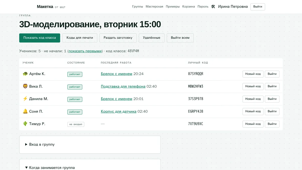Log out Соня П. with Выйти
Viewport: 302px width, 170px height.
click(272, 111)
